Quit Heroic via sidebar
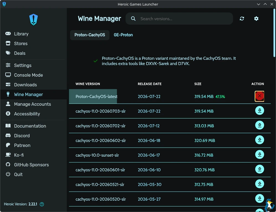The height and width of the screenshot is (212, 276). pos(34,174)
